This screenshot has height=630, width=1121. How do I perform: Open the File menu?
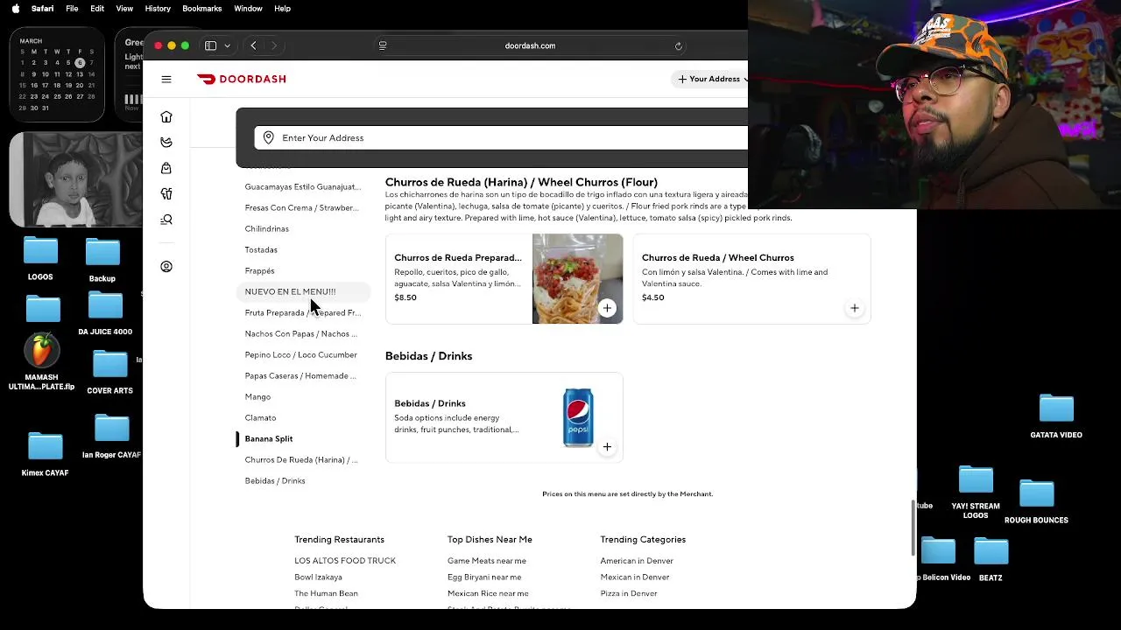coord(72,9)
